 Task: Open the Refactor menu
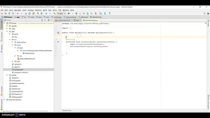click(x=38, y=10)
